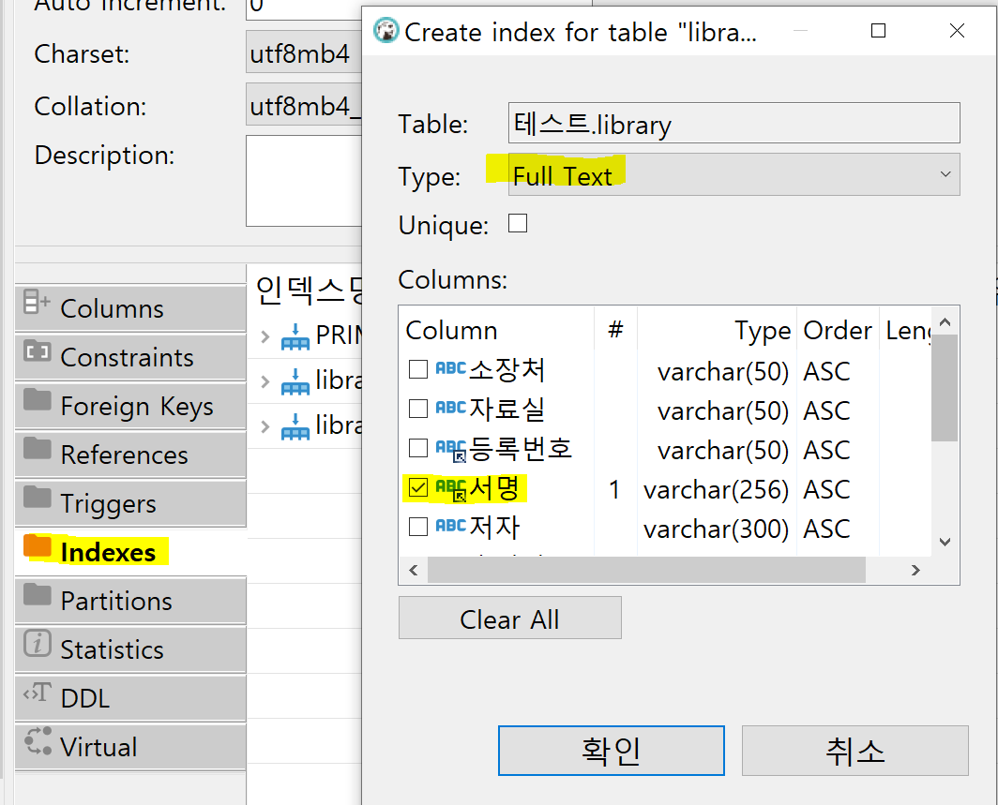Confirm with the 확인 button
Screen dimensions: 998x805
click(611, 751)
